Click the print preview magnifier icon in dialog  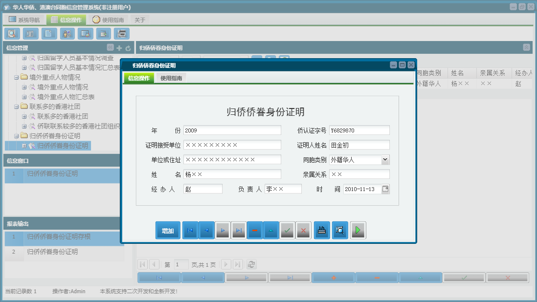tap(340, 231)
